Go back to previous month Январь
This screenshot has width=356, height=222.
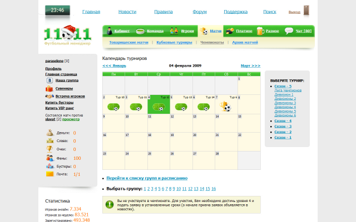click(114, 65)
